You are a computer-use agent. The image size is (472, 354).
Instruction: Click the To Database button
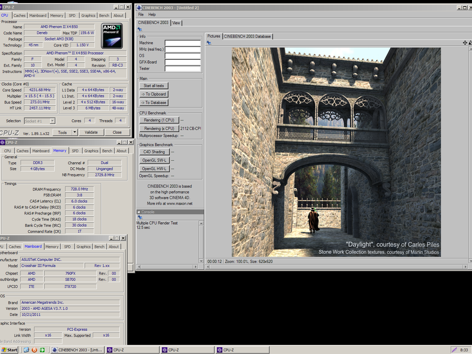(x=154, y=103)
